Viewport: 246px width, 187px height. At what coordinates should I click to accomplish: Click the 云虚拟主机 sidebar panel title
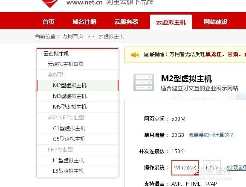click(56, 54)
